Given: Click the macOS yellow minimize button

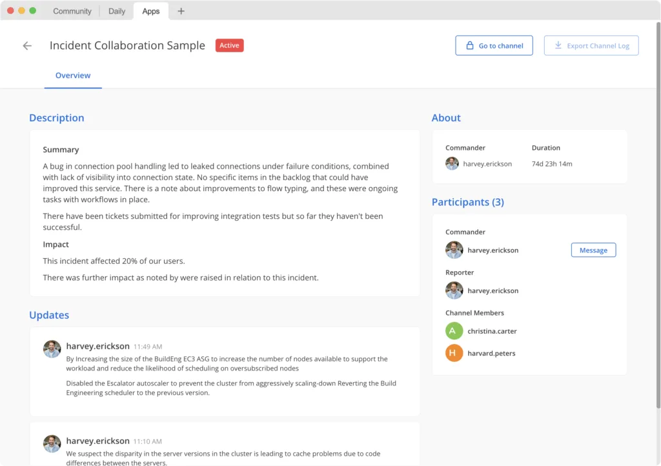Looking at the screenshot, I should (21, 10).
